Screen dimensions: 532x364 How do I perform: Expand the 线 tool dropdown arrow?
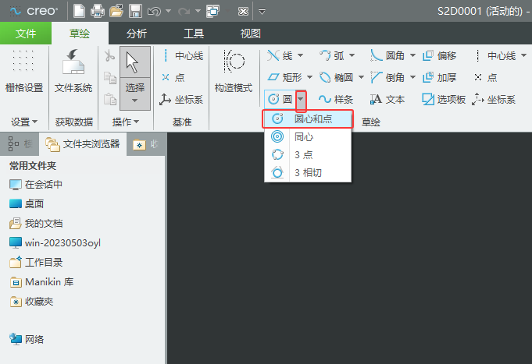tap(300, 55)
